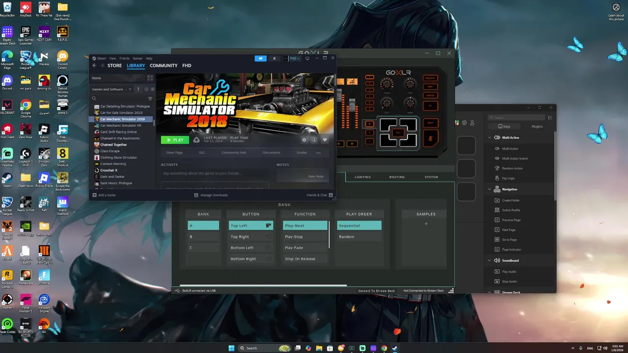Screen dimensions: 628x353
Task: Click Add a Game in Steam
Action: click(104, 195)
